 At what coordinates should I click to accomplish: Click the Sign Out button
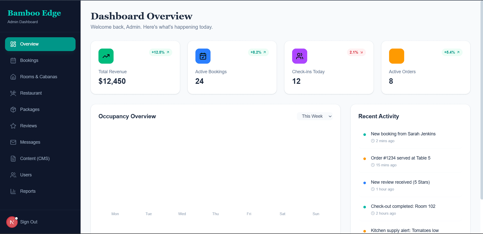click(x=28, y=222)
